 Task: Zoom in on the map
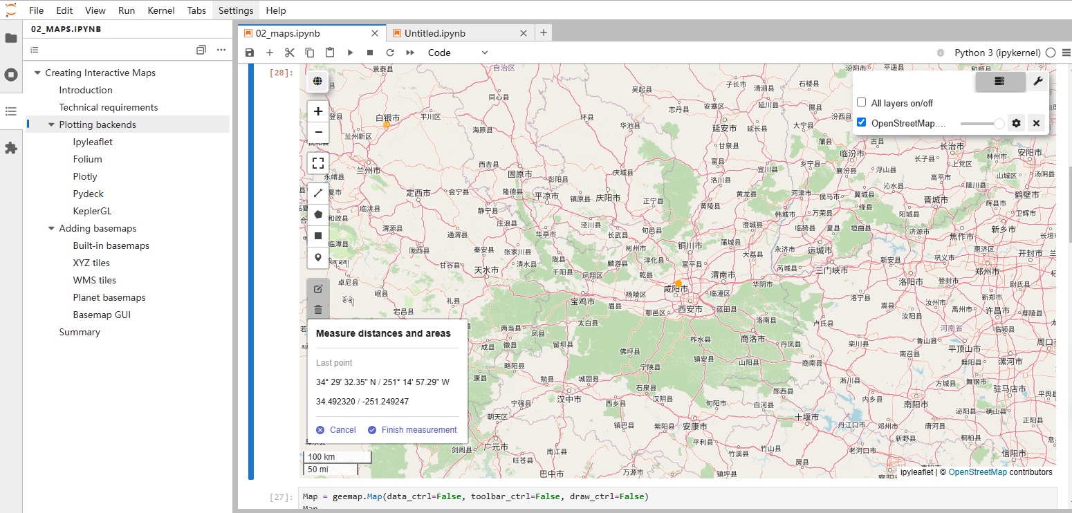click(318, 111)
